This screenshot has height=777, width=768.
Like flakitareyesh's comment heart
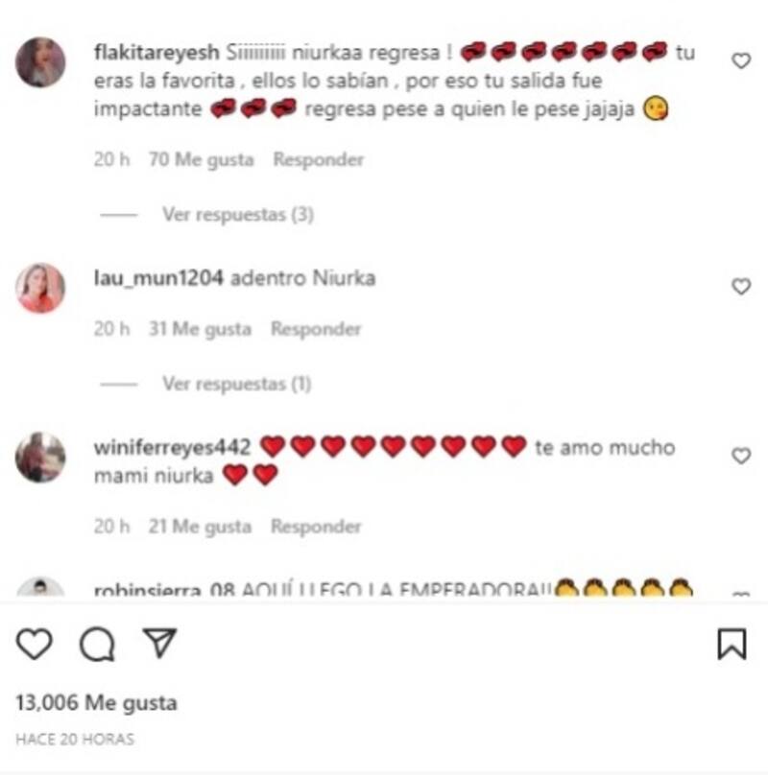741,60
